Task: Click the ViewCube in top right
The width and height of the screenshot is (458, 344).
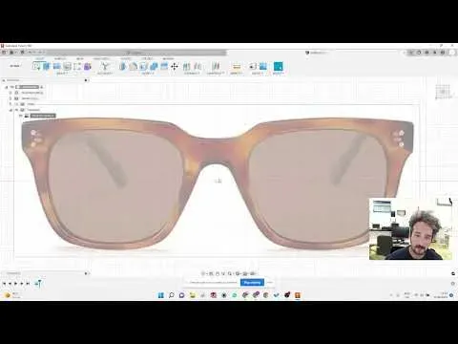Action: (x=443, y=92)
